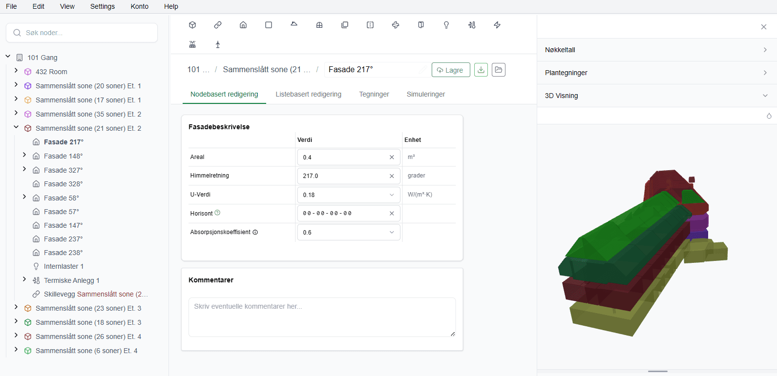Expand the Fasade 148° node
The width and height of the screenshot is (777, 376).
coord(24,155)
